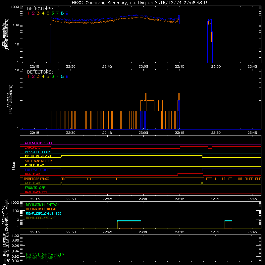Viewport: 265px width, 265px height.
Task: Select detector 7 in rear segments legend
Action: (x=57, y=77)
